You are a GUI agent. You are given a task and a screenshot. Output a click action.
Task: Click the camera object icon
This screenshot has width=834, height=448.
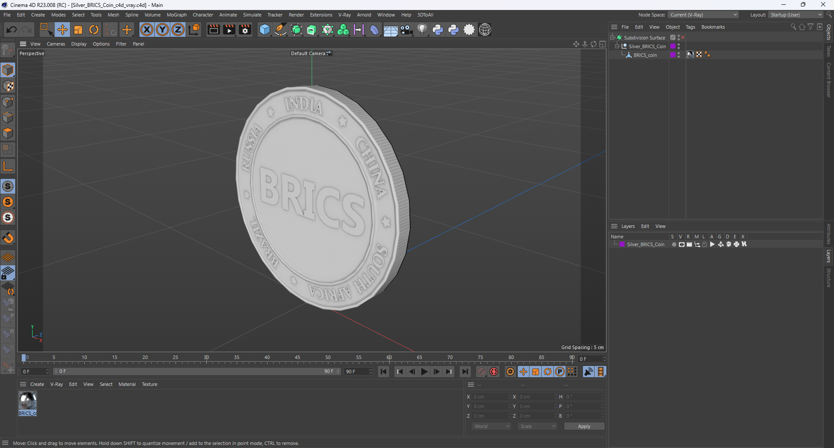[406, 30]
